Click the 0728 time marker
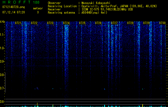Viewport: 168px width, 107px height. (130, 23)
